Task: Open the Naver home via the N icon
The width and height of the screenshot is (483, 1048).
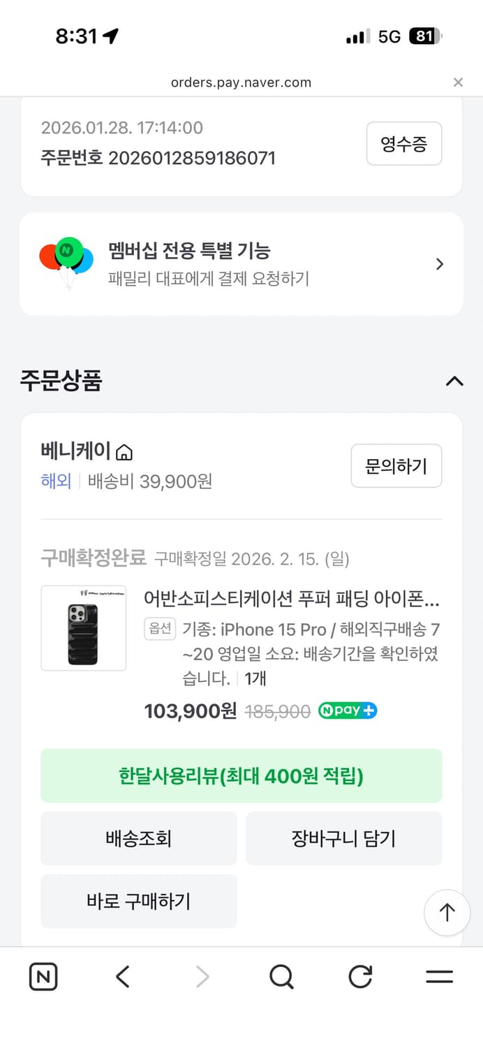Action: 43,977
